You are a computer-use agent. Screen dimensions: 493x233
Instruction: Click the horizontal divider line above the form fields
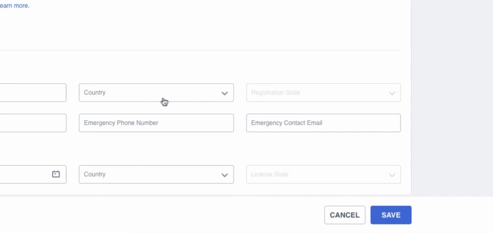(x=200, y=50)
